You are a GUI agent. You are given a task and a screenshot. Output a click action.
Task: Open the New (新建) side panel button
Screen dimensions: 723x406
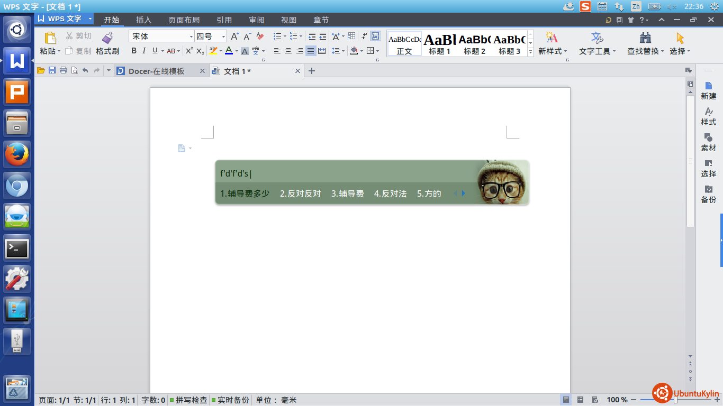(708, 90)
